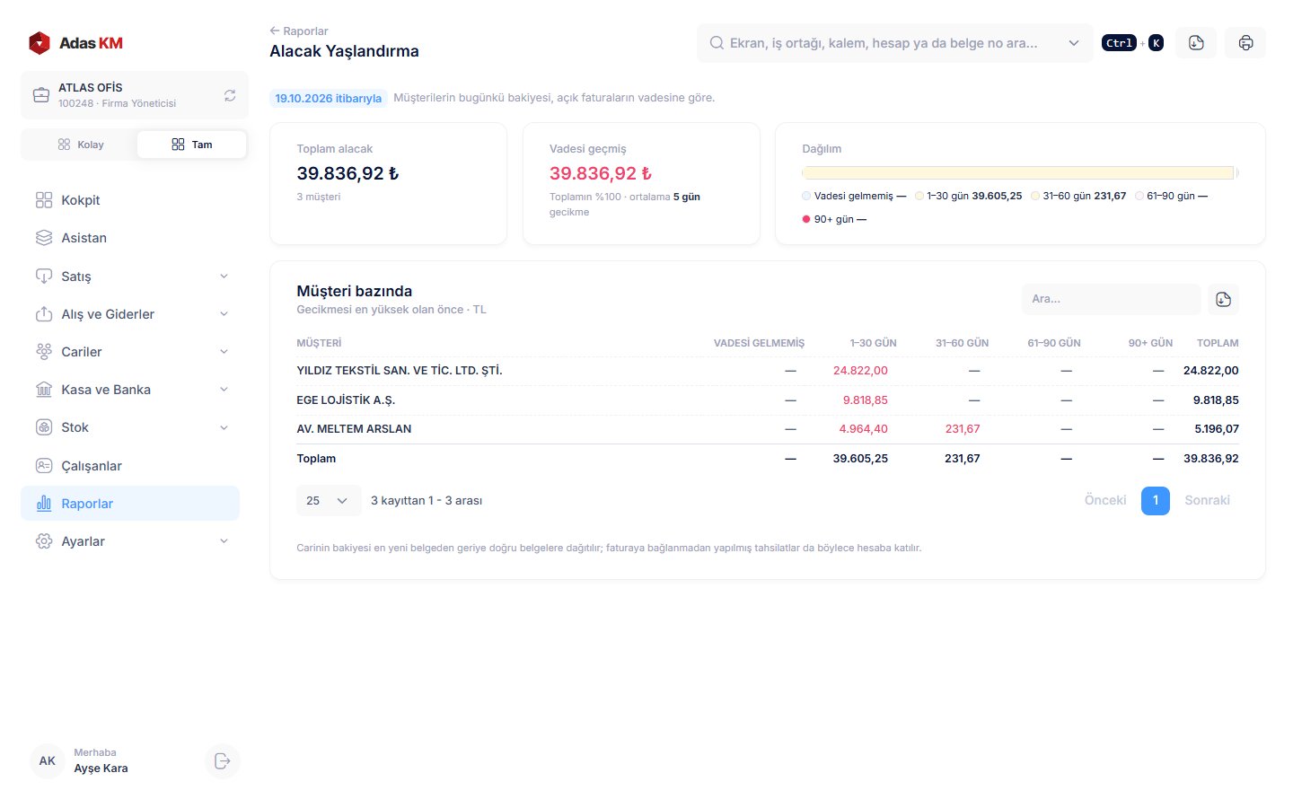
Task: Click the Kasa ve Banka bank icon
Action: click(x=44, y=390)
